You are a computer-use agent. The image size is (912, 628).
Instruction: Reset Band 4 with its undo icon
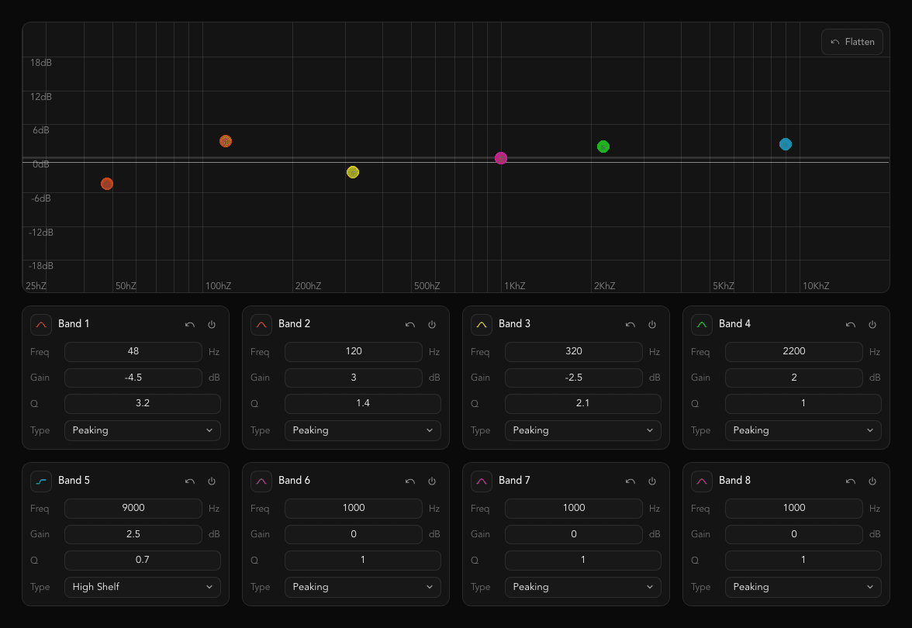click(850, 324)
